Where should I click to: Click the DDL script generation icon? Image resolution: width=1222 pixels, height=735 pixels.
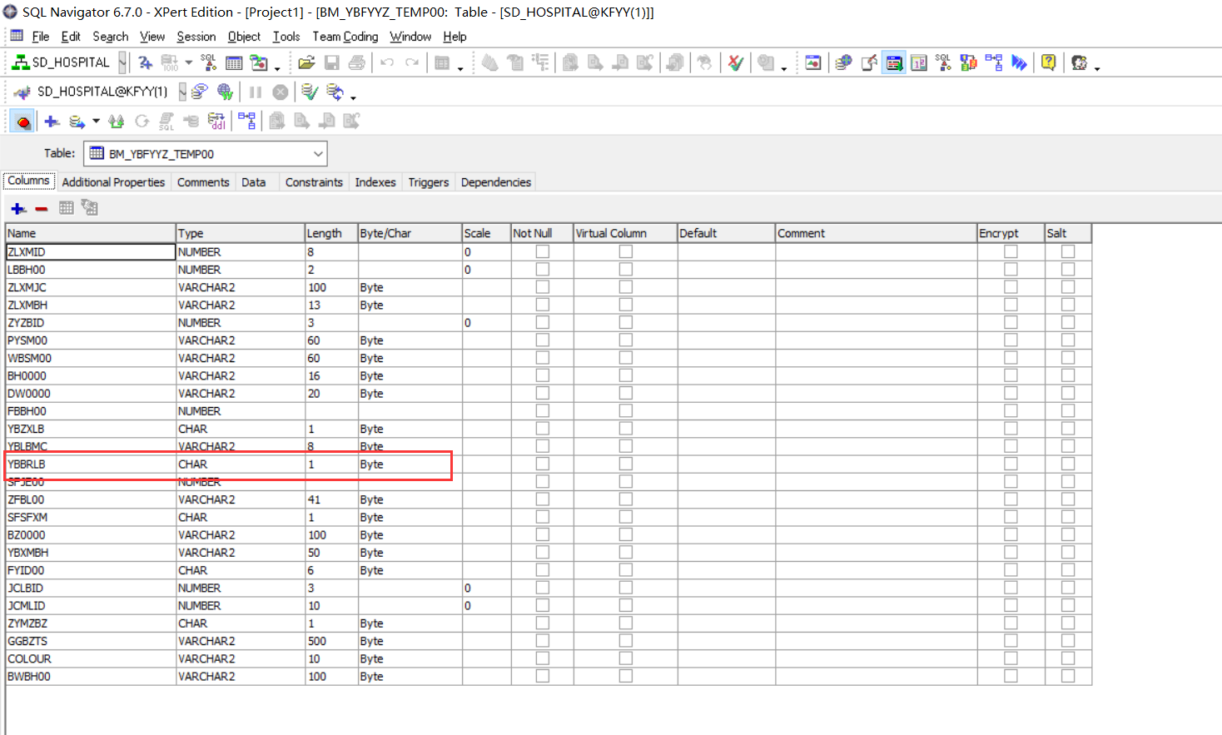(x=216, y=122)
